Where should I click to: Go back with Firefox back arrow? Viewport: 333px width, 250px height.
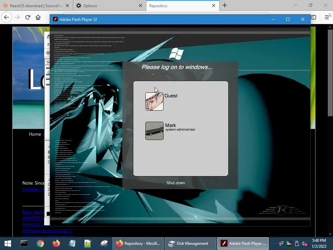coord(7,17)
